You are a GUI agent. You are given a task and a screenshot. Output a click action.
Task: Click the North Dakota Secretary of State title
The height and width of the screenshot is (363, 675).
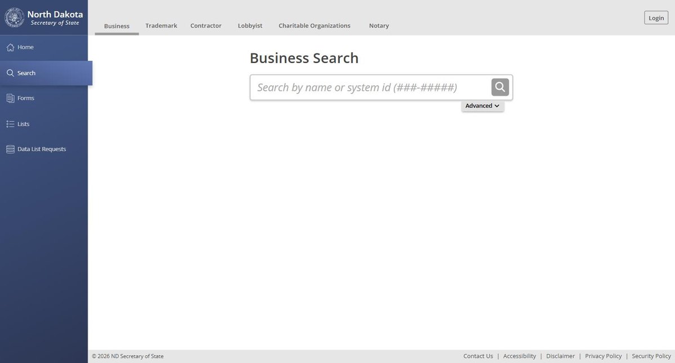pyautogui.click(x=55, y=18)
